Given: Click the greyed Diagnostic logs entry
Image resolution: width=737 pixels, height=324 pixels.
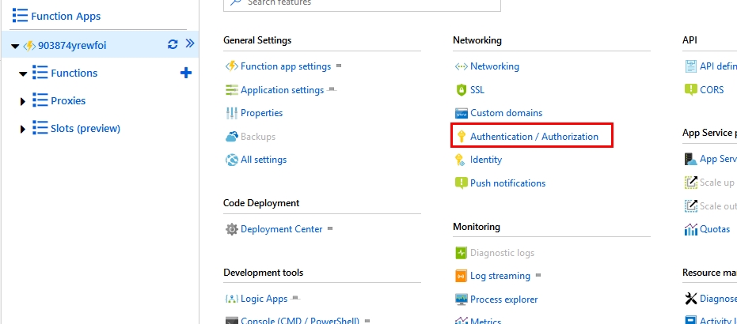Looking at the screenshot, I should tap(502, 253).
